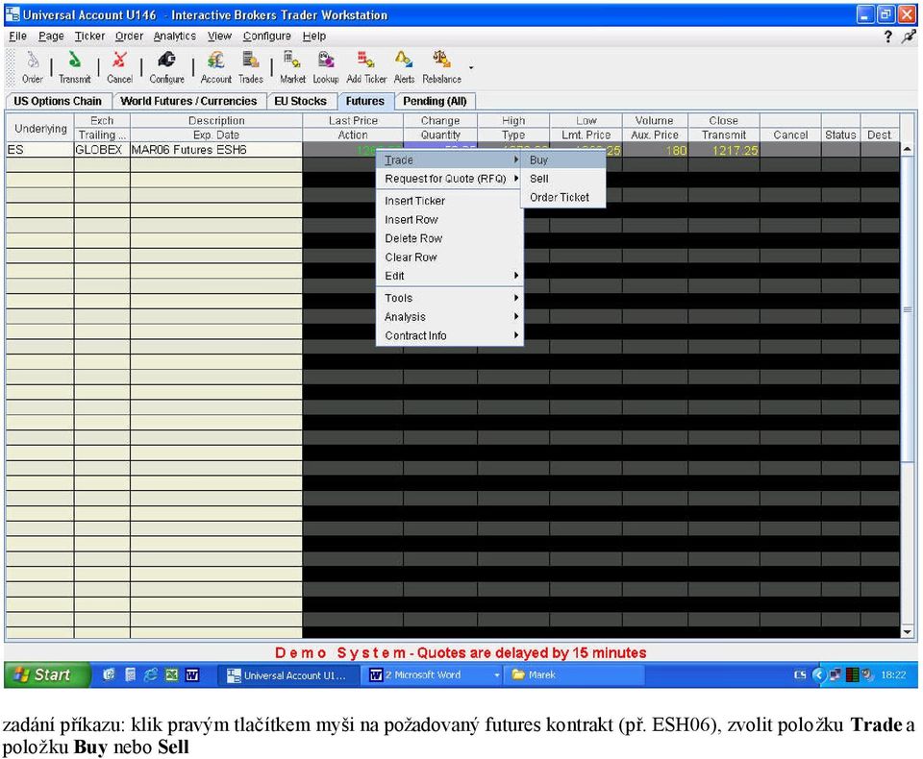
Task: Click the vertical scrollbar thumb
Action: pyautogui.click(x=907, y=309)
